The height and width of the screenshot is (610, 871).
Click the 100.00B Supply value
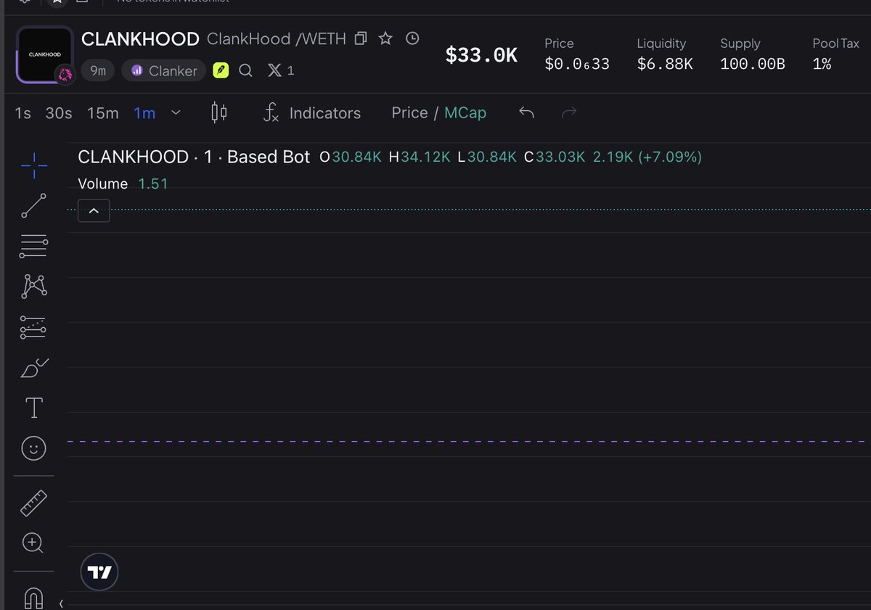[753, 64]
